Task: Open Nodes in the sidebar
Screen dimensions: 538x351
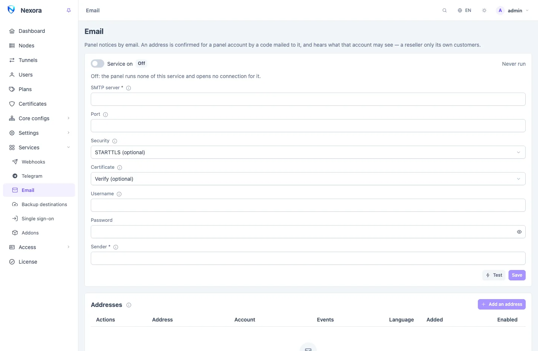Action: tap(39, 46)
